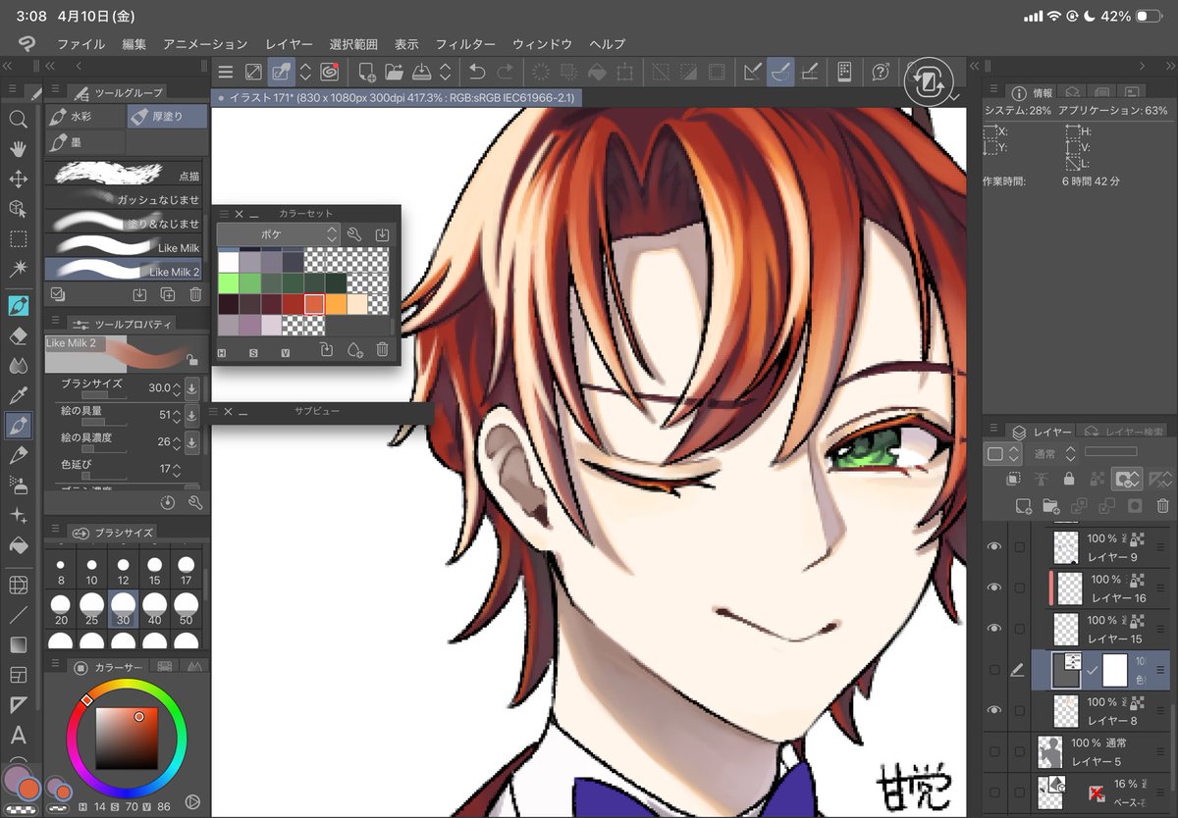
Task: Open mask enable dropdown in layer panel
Action: 1125,479
